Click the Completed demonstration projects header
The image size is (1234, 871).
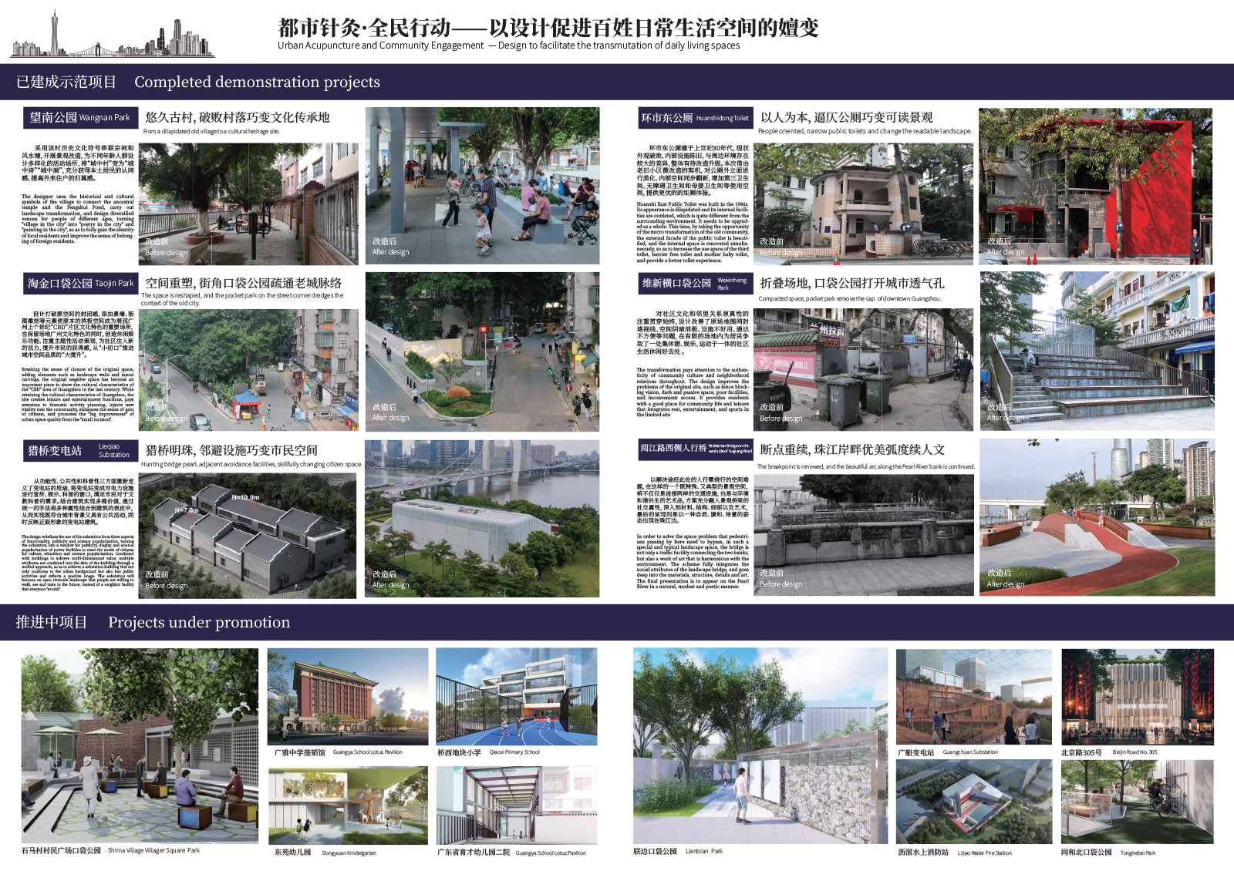[198, 82]
